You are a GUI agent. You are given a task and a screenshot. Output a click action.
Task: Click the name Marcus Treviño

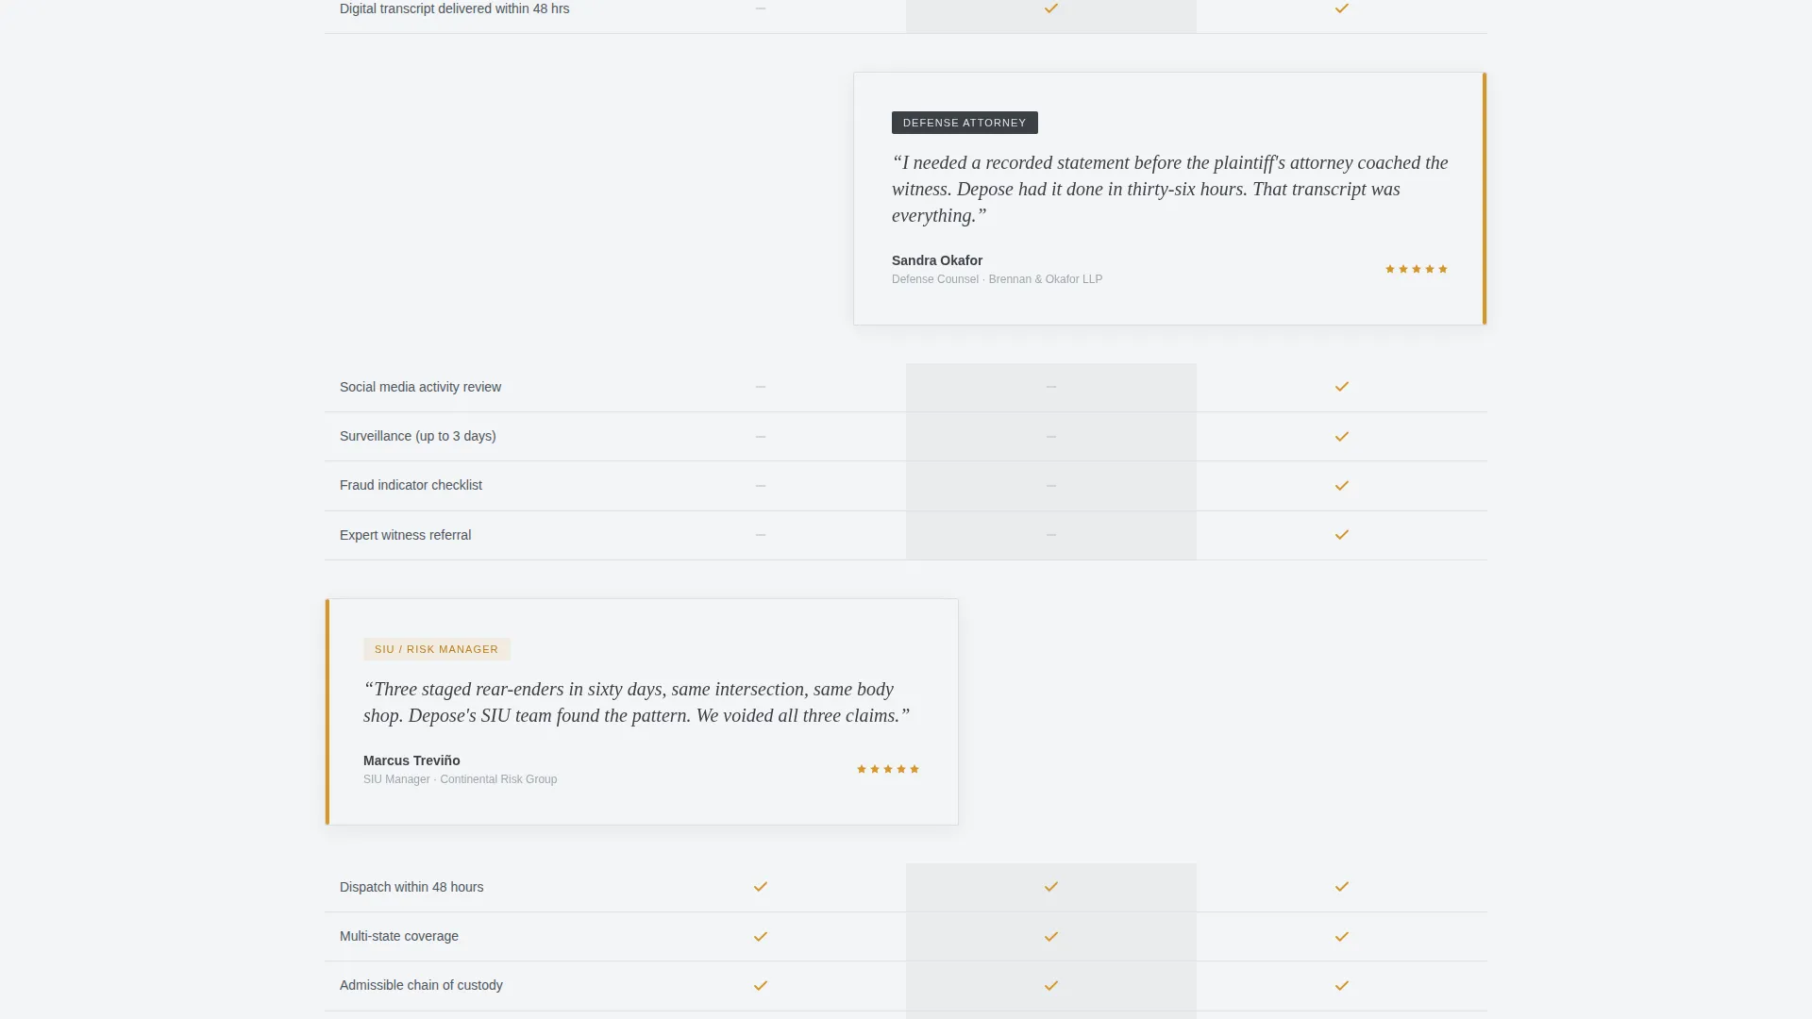click(411, 760)
